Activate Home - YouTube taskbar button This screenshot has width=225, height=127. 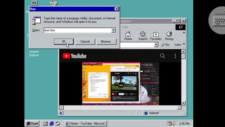[86, 123]
